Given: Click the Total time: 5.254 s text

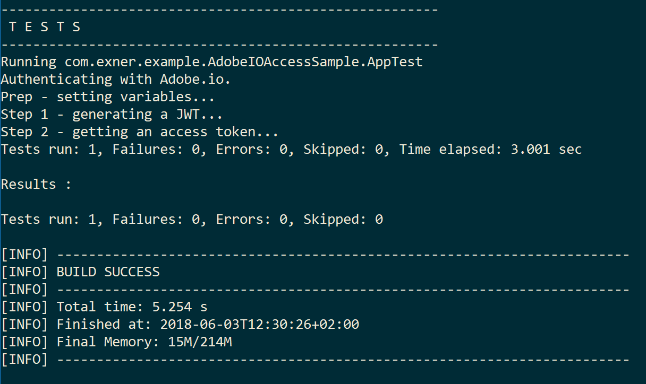Looking at the screenshot, I should point(132,307).
